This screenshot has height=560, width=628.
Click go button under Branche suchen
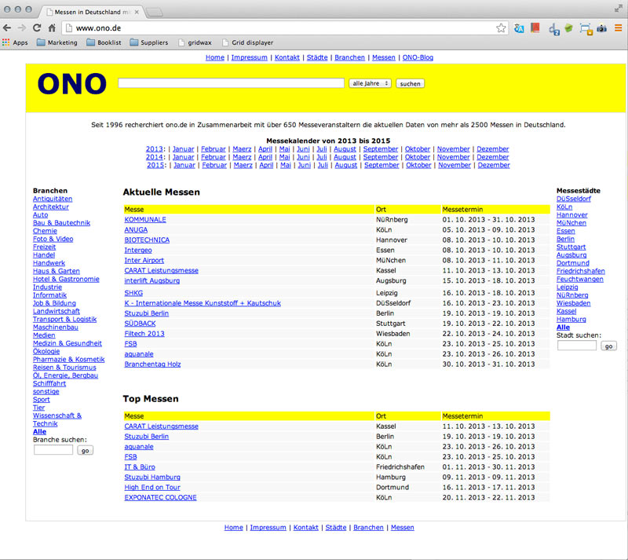[85, 451]
